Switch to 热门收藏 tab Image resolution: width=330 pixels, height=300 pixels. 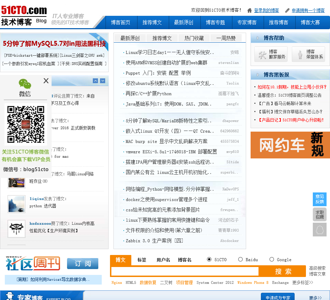(194, 38)
